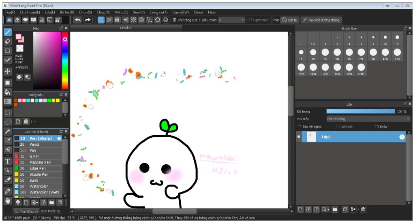The height and width of the screenshot is (223, 415).
Task: Select the Hand tool
Action: (7, 201)
